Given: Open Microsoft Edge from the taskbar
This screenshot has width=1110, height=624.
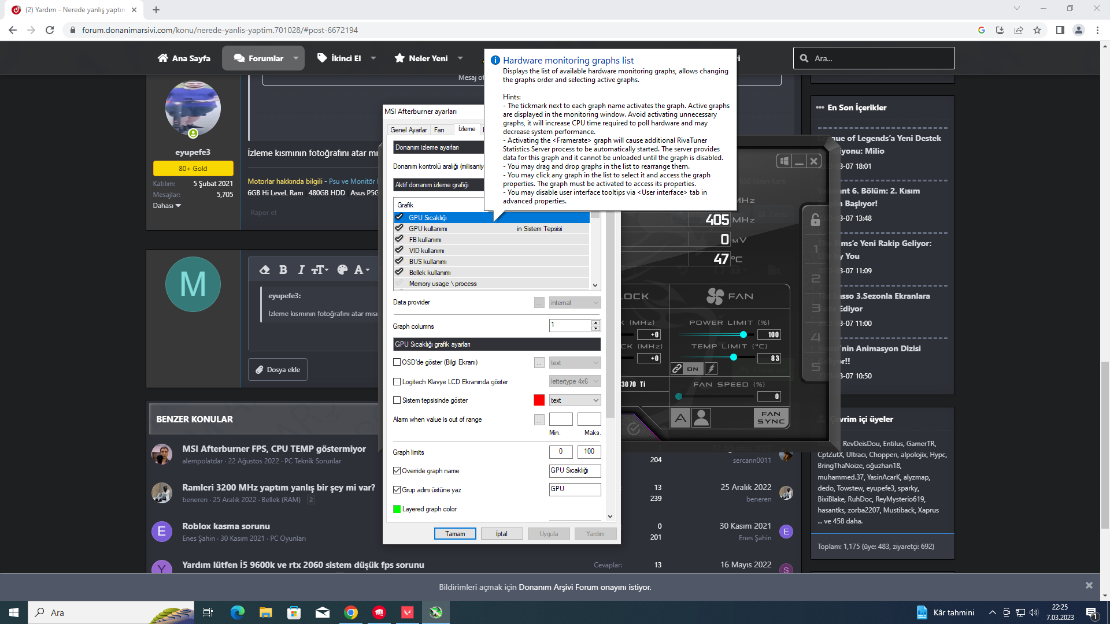Looking at the screenshot, I should tap(237, 612).
